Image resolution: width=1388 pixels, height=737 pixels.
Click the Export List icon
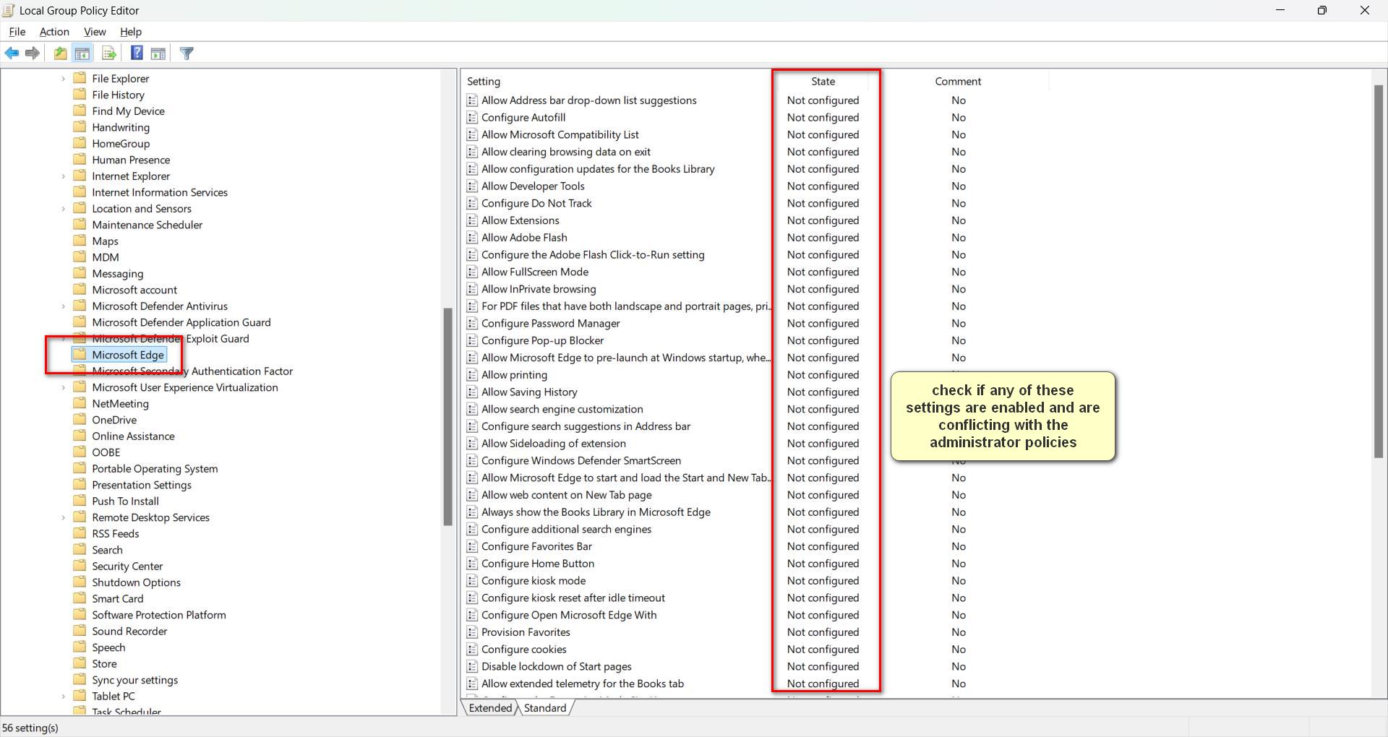pos(108,53)
